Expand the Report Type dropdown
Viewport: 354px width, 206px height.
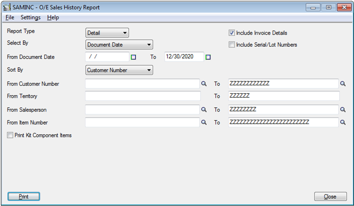point(107,33)
